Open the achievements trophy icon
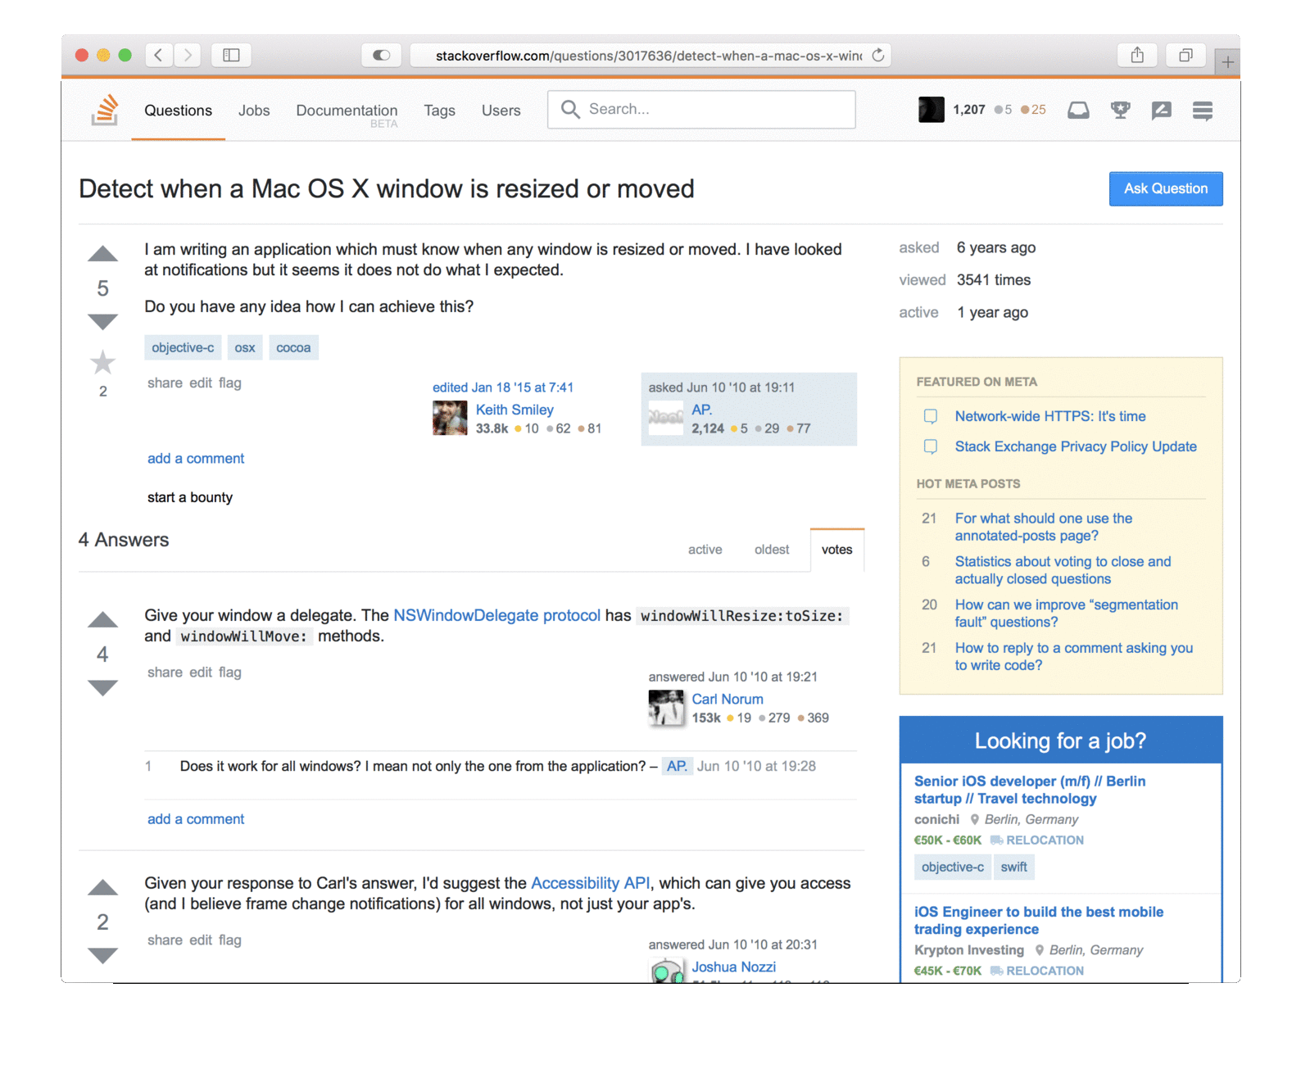The image size is (1301, 1069). click(1120, 110)
